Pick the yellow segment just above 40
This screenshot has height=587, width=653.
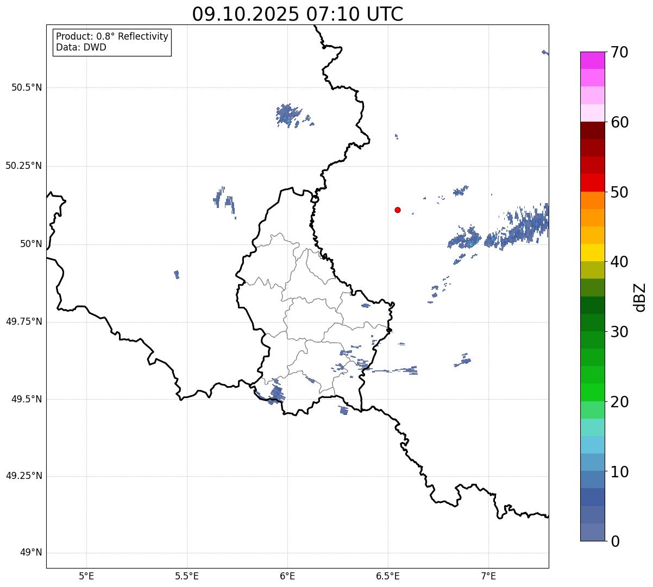[x=593, y=253]
